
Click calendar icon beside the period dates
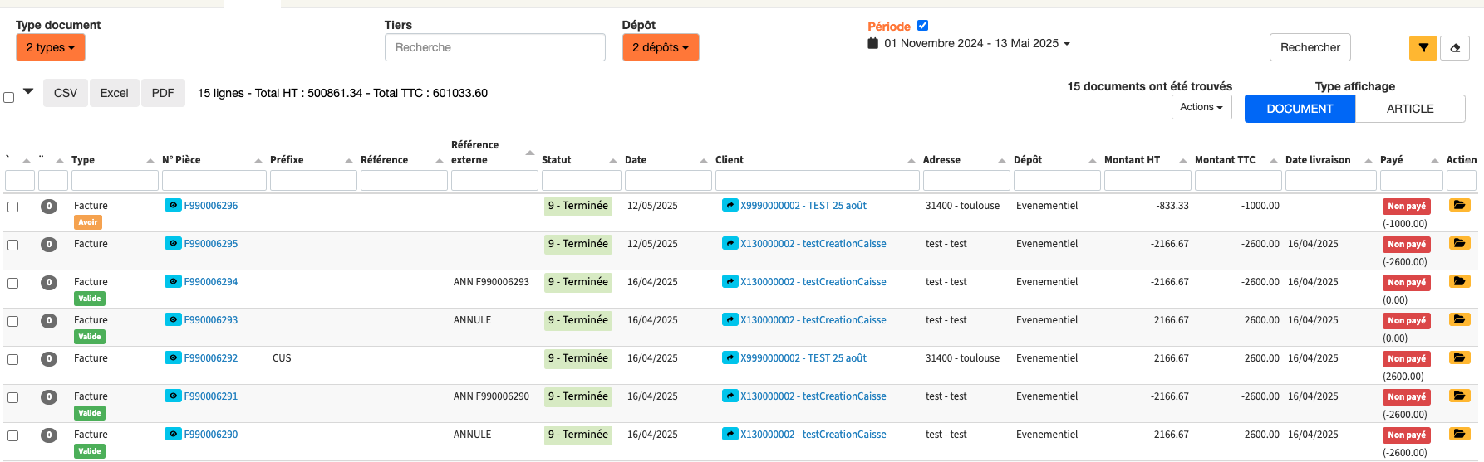[x=872, y=43]
